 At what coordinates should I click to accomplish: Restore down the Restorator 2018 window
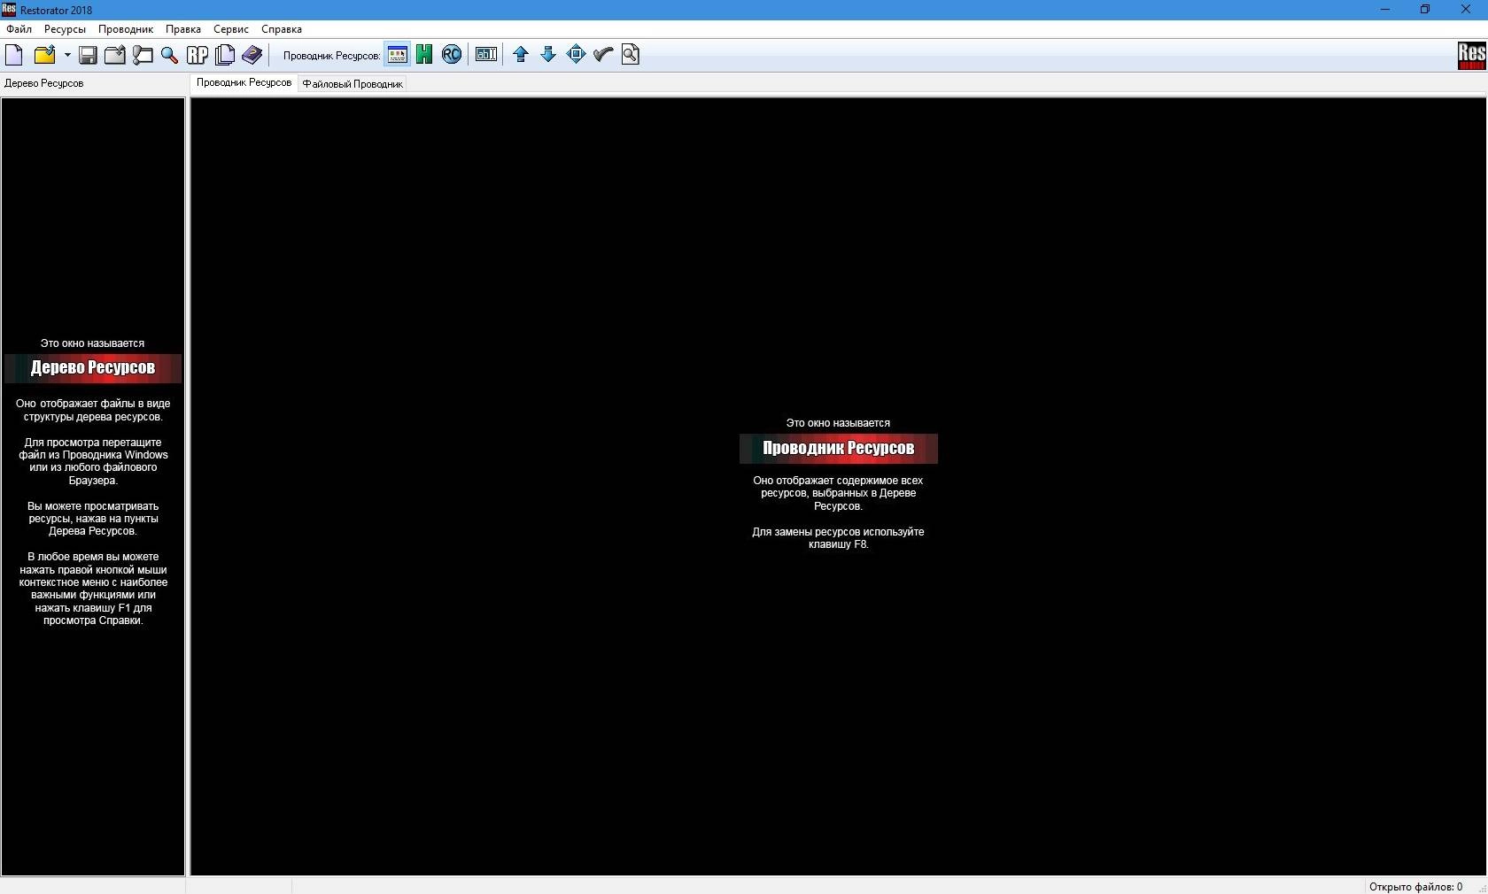tap(1425, 10)
